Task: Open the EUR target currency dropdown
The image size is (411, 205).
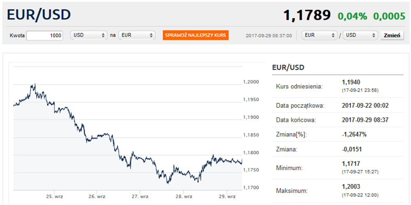Action: [x=137, y=35]
